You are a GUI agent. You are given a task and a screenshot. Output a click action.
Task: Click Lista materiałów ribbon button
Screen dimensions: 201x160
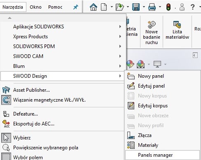[x=177, y=30]
